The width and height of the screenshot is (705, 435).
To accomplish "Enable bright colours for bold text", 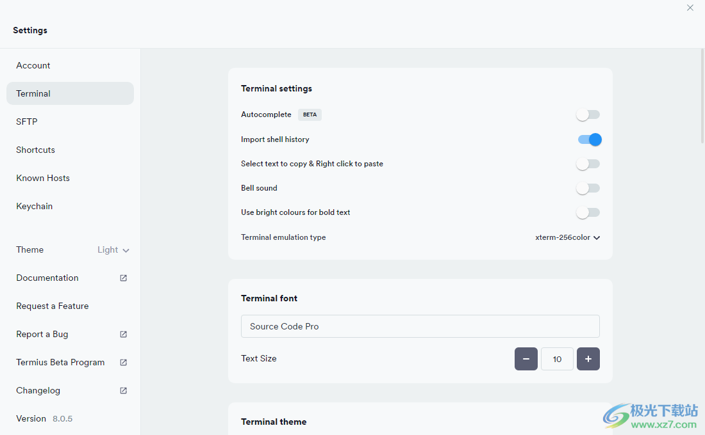I will pyautogui.click(x=588, y=212).
